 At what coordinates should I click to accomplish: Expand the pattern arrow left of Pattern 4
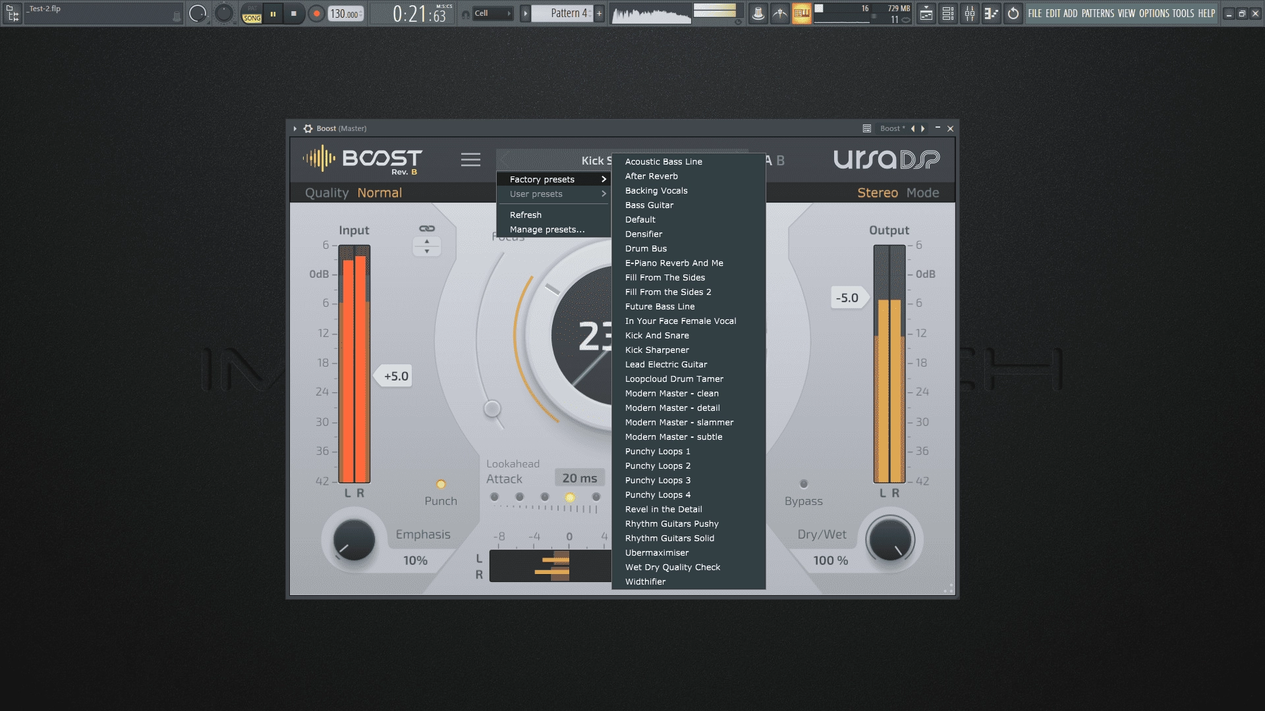point(525,13)
